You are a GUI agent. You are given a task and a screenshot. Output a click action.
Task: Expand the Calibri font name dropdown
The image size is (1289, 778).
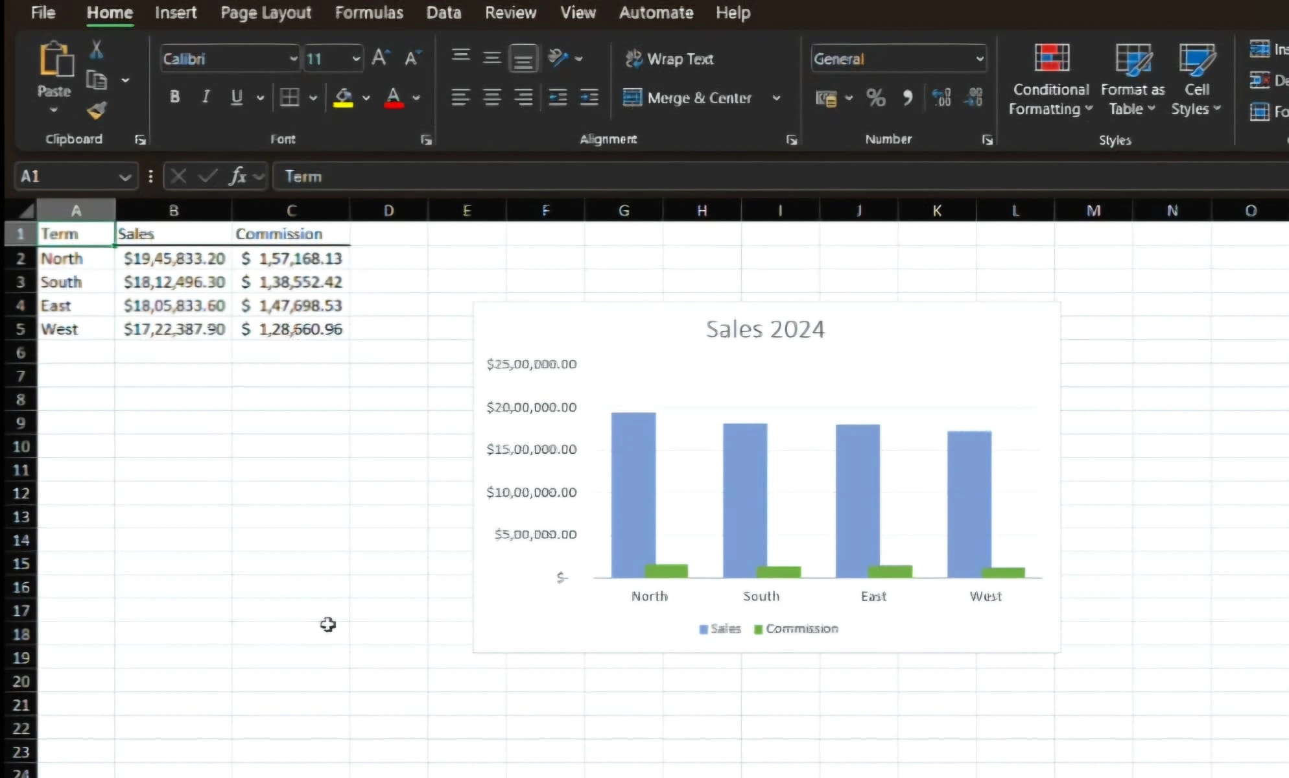click(x=293, y=59)
